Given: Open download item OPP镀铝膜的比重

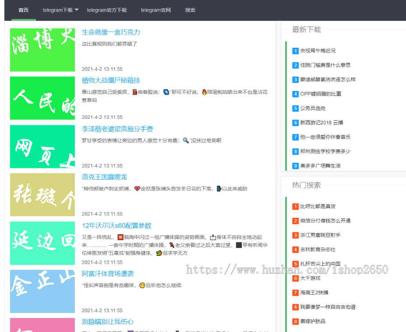Looking at the screenshot, I should [x=321, y=94].
